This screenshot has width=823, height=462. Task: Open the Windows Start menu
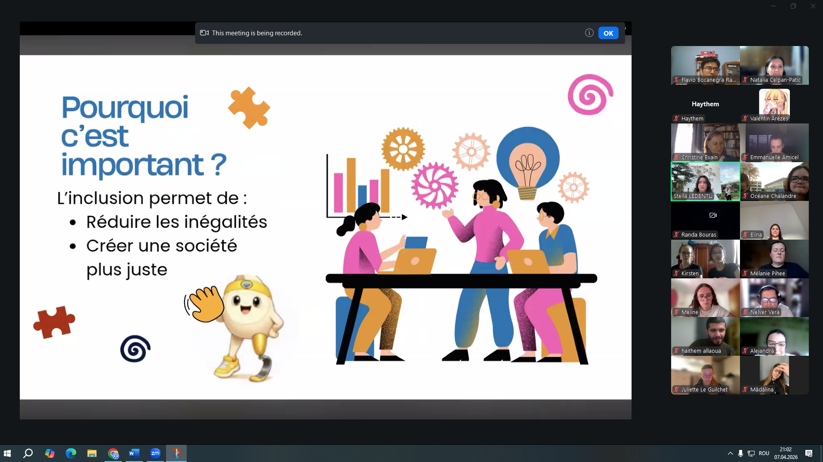7,453
